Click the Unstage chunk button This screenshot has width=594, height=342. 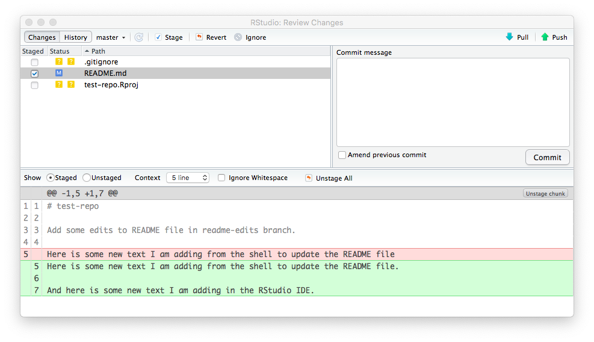point(545,193)
